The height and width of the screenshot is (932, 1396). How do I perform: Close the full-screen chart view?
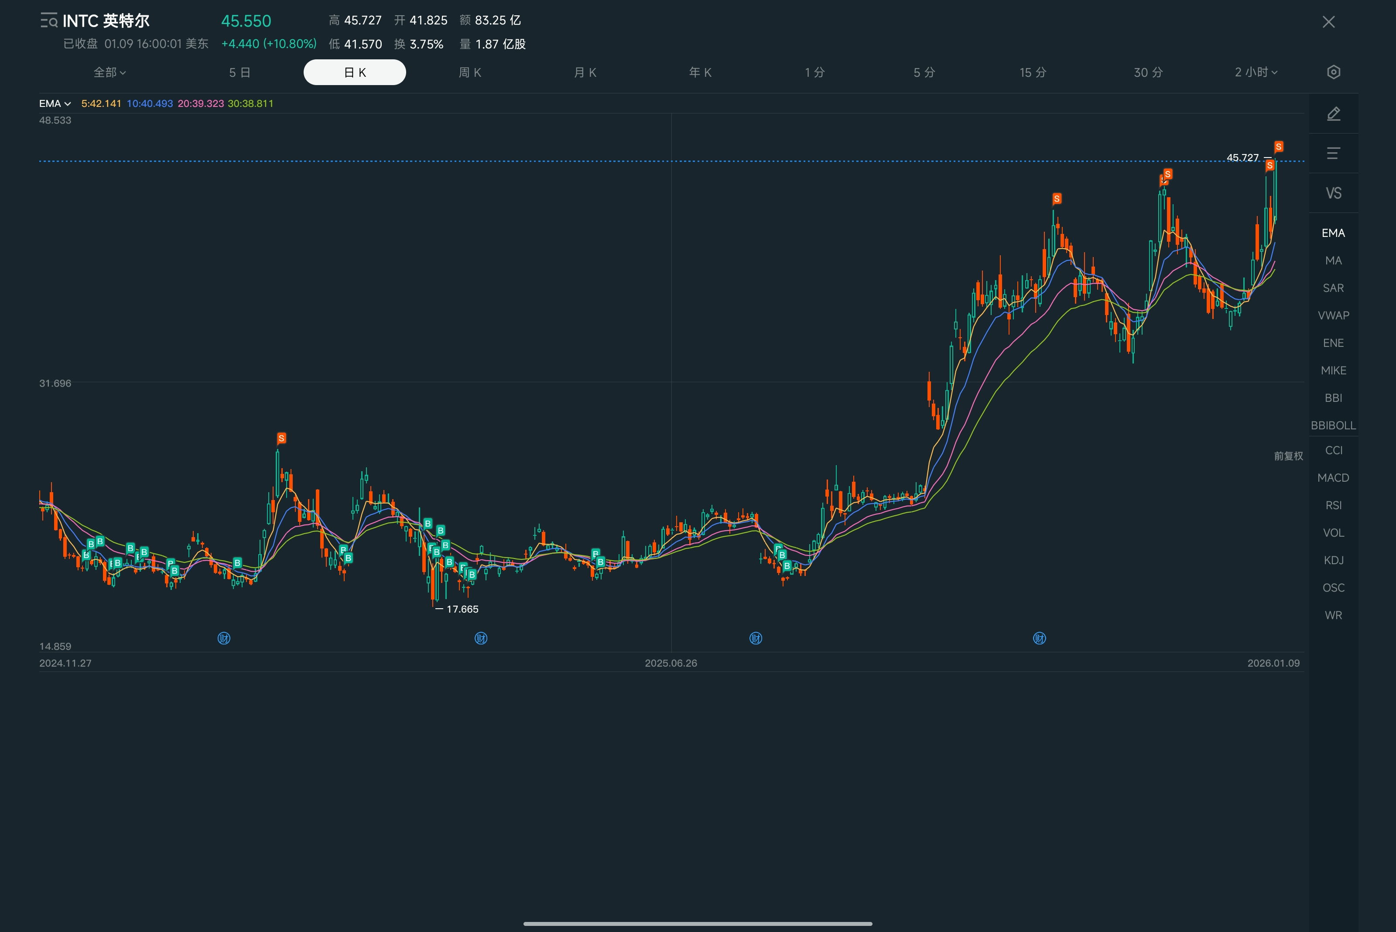[x=1328, y=22]
